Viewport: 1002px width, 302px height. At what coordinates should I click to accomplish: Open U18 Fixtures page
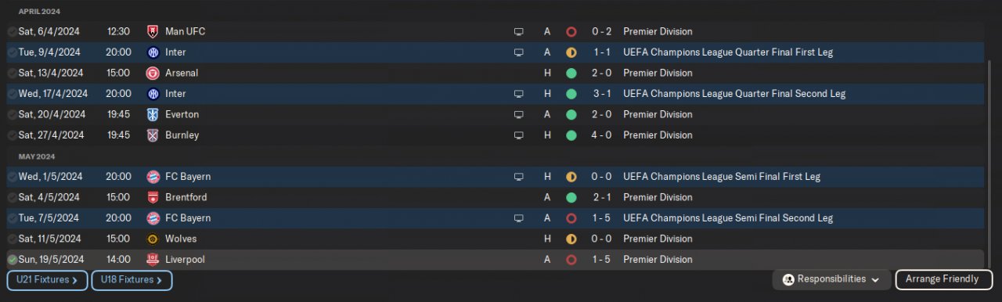132,280
